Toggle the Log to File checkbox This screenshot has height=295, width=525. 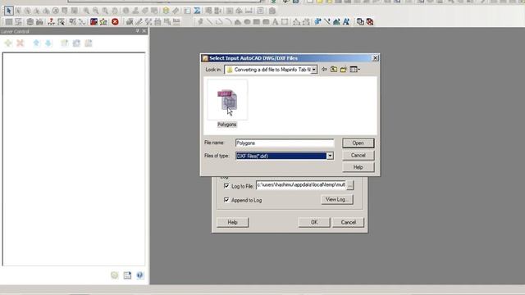tap(226, 186)
